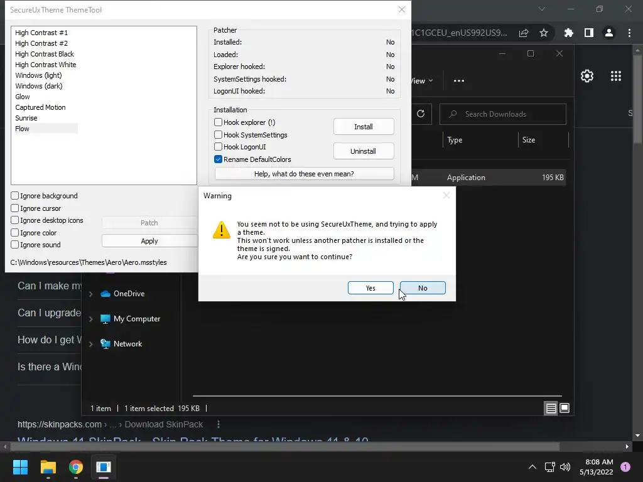The height and width of the screenshot is (482, 643).
Task: Select the Captured Motion theme
Action: 40,107
